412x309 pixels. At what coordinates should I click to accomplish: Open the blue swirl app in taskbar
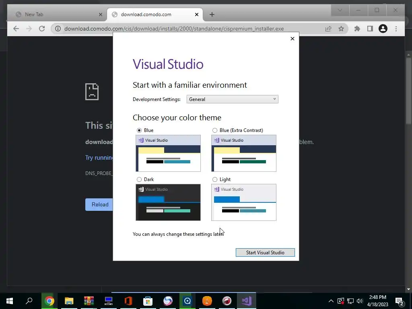point(168,301)
